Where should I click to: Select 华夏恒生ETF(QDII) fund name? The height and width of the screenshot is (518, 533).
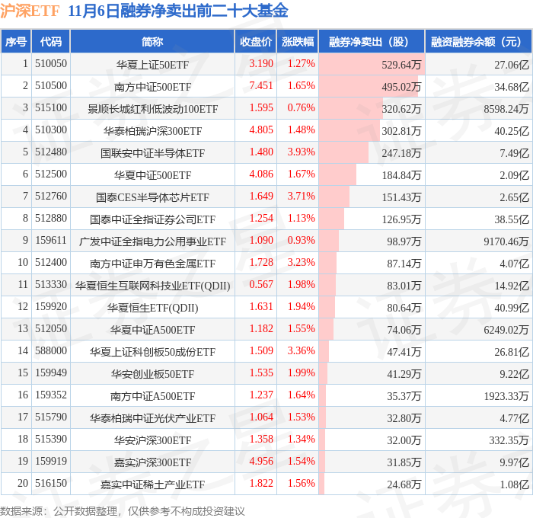click(x=152, y=308)
